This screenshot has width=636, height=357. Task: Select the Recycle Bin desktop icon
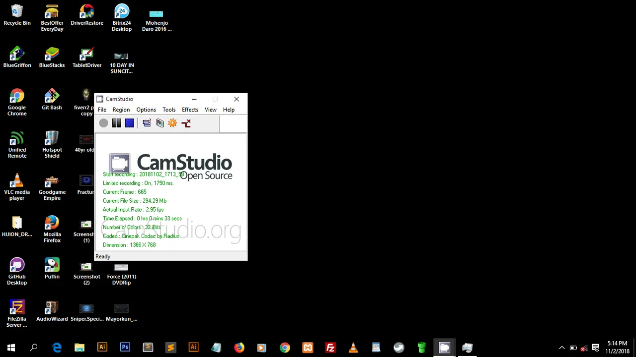pos(17,15)
